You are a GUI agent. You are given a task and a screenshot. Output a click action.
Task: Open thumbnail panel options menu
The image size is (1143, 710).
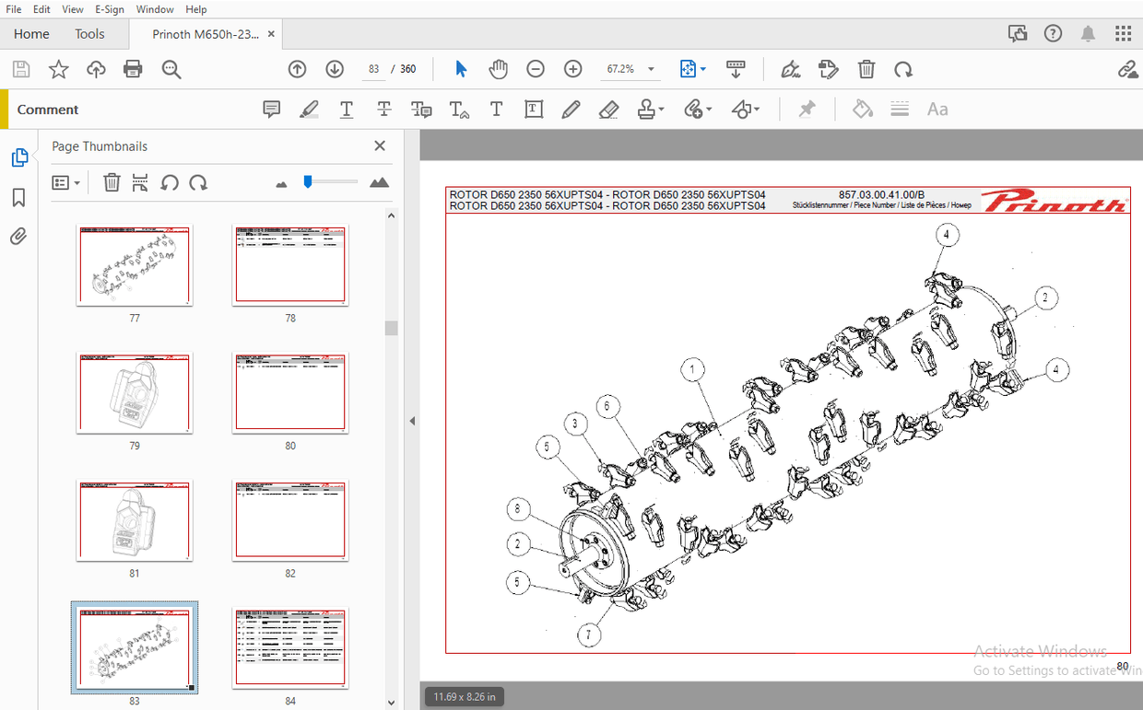click(65, 182)
